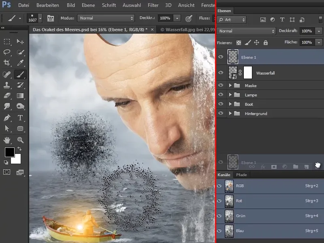Select the Sponge tool

20,106
